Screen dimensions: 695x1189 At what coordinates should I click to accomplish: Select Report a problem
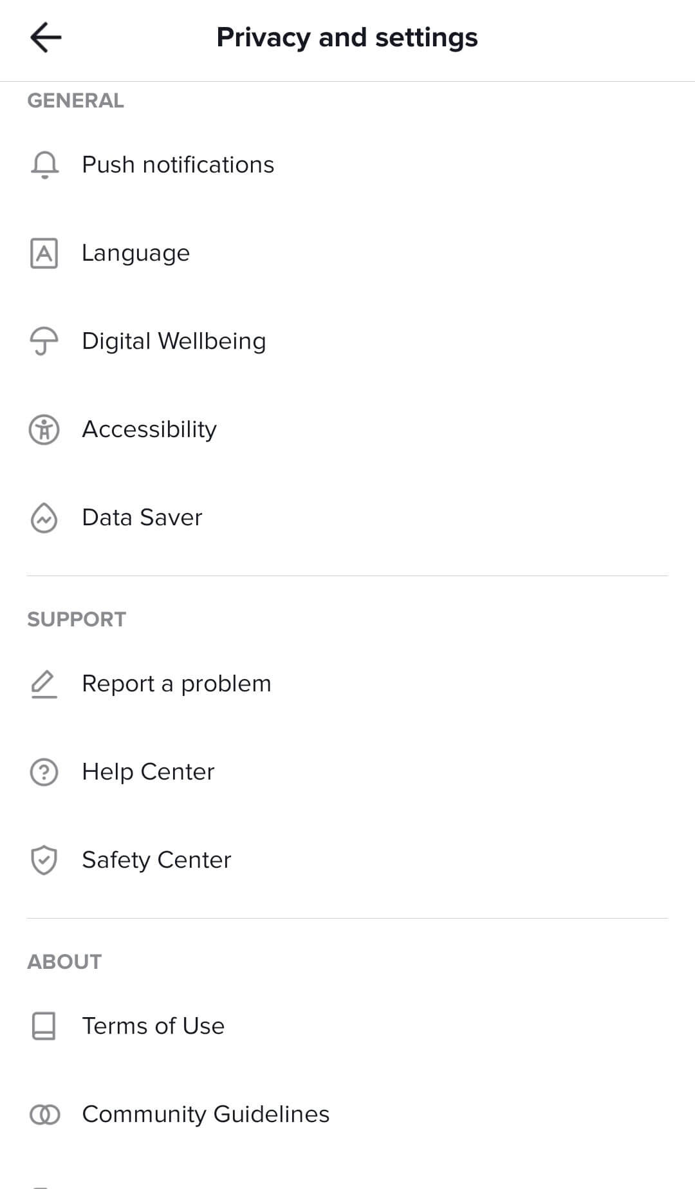click(176, 684)
